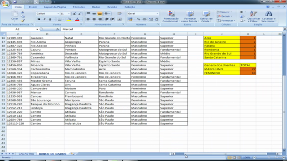Viewport: 287px width, 161px height.
Task: Click the text orientation icon
Action: 106,13
